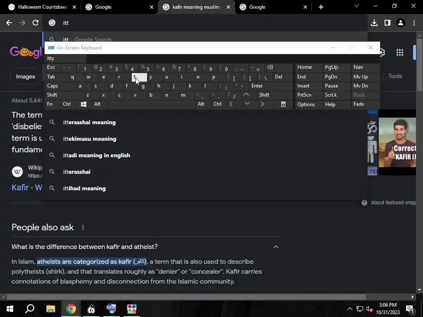
Task: Open Chrome downloads icon
Action: (374, 23)
